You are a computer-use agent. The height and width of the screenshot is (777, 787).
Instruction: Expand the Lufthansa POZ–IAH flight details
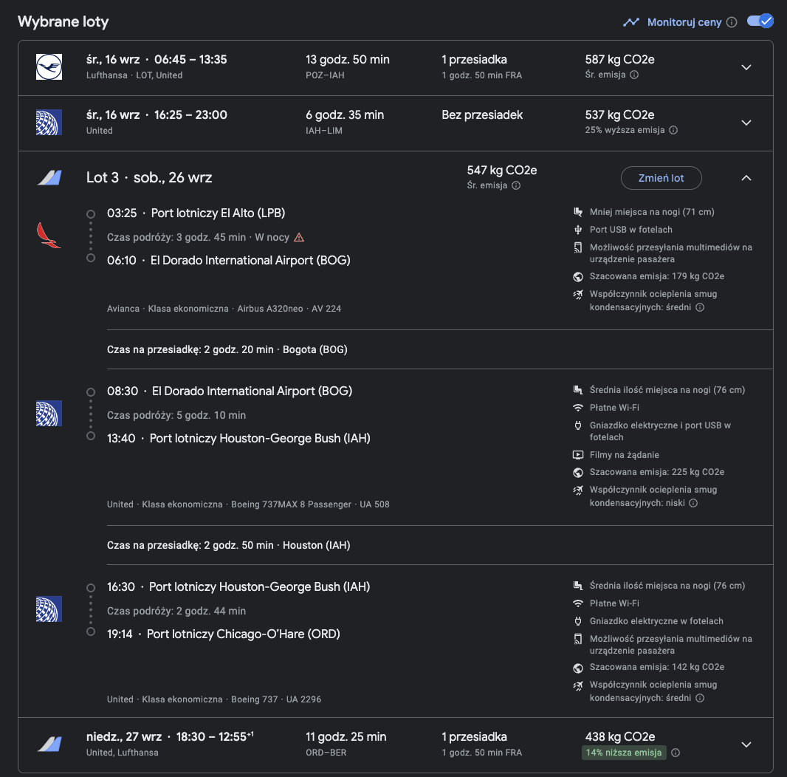point(746,67)
